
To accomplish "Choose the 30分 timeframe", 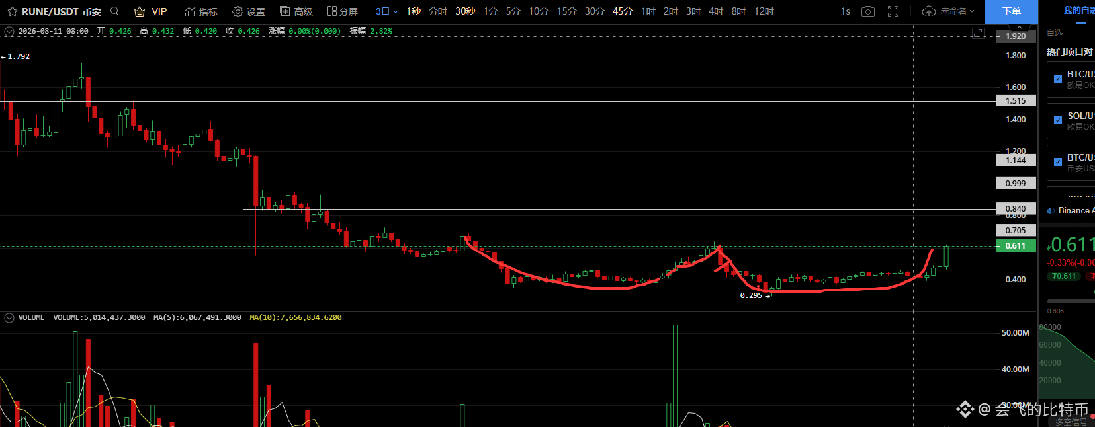I will 594,11.
